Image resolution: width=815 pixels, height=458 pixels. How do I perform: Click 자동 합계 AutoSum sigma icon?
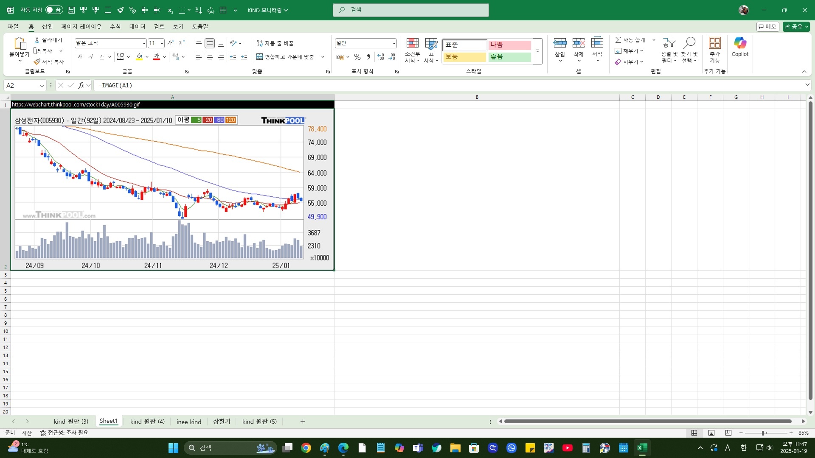point(618,40)
